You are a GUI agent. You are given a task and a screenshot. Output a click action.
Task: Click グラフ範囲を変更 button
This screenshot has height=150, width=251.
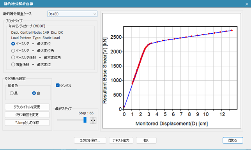[x=27, y=115]
